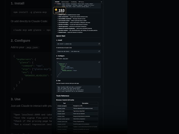Click the '12 assertion types' feature bullet
Screen dimensions: 179x134
pos(74,23)
